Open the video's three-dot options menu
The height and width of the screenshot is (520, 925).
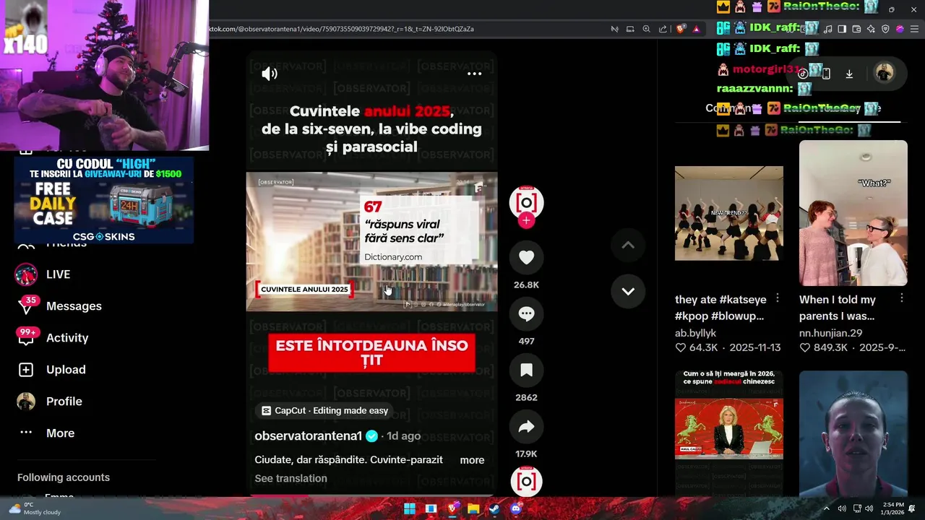point(474,74)
